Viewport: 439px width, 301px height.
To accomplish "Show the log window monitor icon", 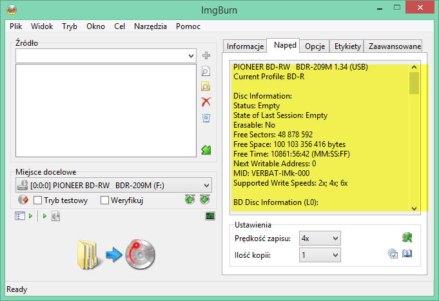I will click(210, 216).
